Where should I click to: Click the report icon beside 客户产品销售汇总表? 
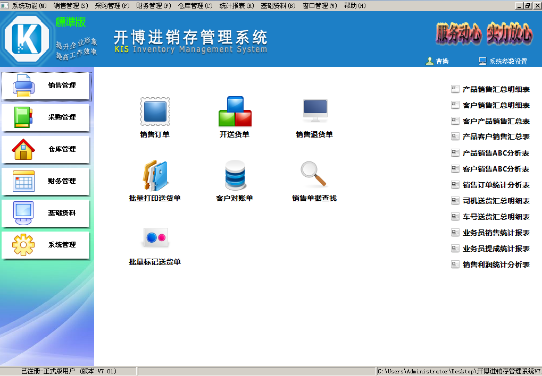coord(455,121)
